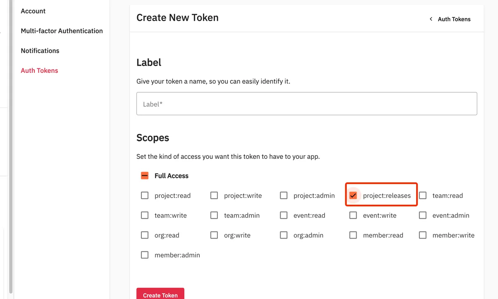The image size is (498, 299).
Task: Open the Account settings page
Action: 33,11
